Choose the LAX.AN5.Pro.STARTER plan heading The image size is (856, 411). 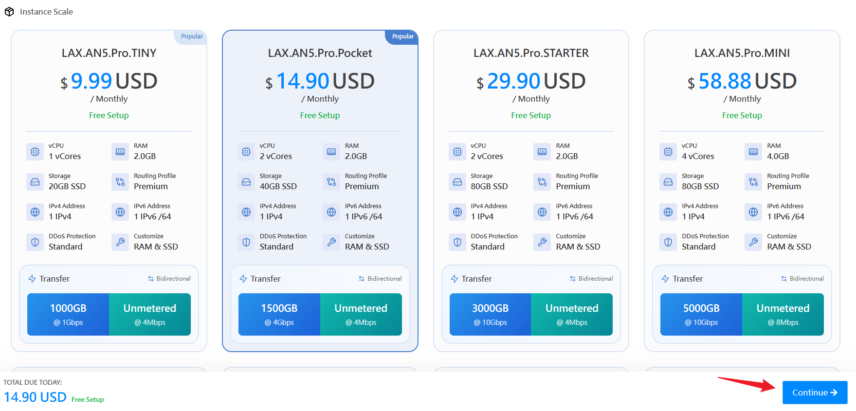pos(531,53)
